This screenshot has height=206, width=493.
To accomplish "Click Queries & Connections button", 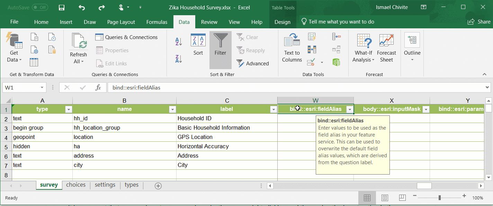I will pyautogui.click(x=126, y=37).
